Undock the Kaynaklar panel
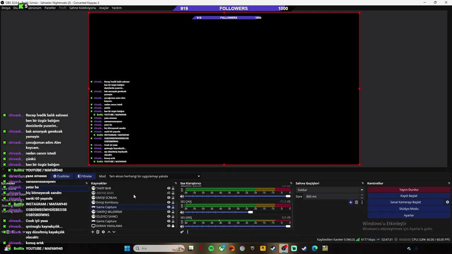452x254 pixels. 176,183
